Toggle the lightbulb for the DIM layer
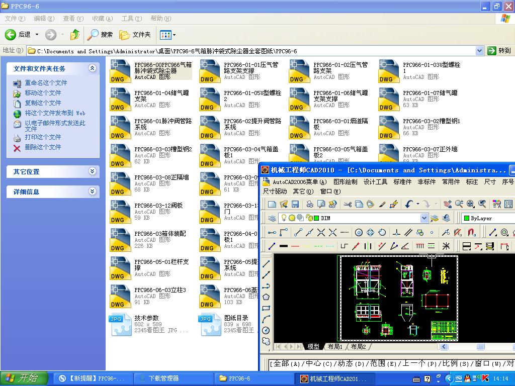This screenshot has height=386, width=515. (284, 217)
